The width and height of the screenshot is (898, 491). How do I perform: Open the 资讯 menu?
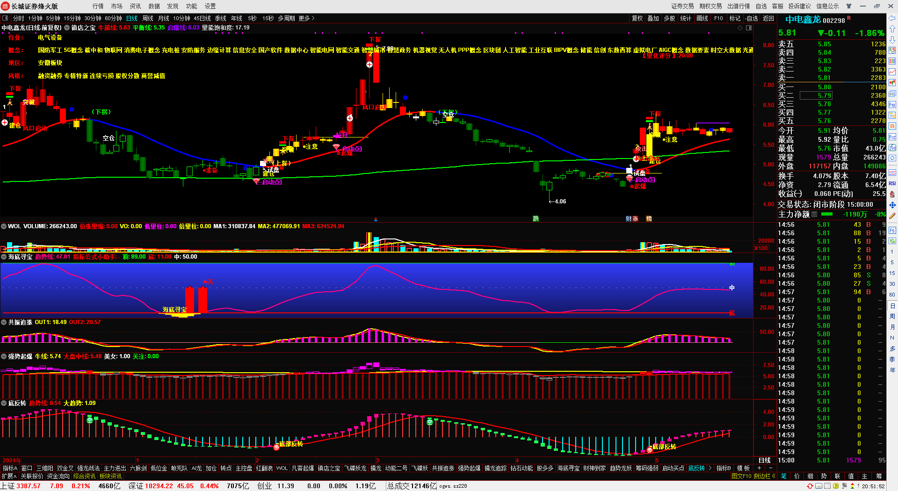(x=136, y=6)
